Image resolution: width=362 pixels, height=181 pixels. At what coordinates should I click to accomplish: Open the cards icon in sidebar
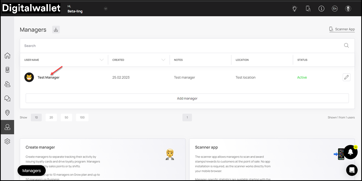coord(7,70)
